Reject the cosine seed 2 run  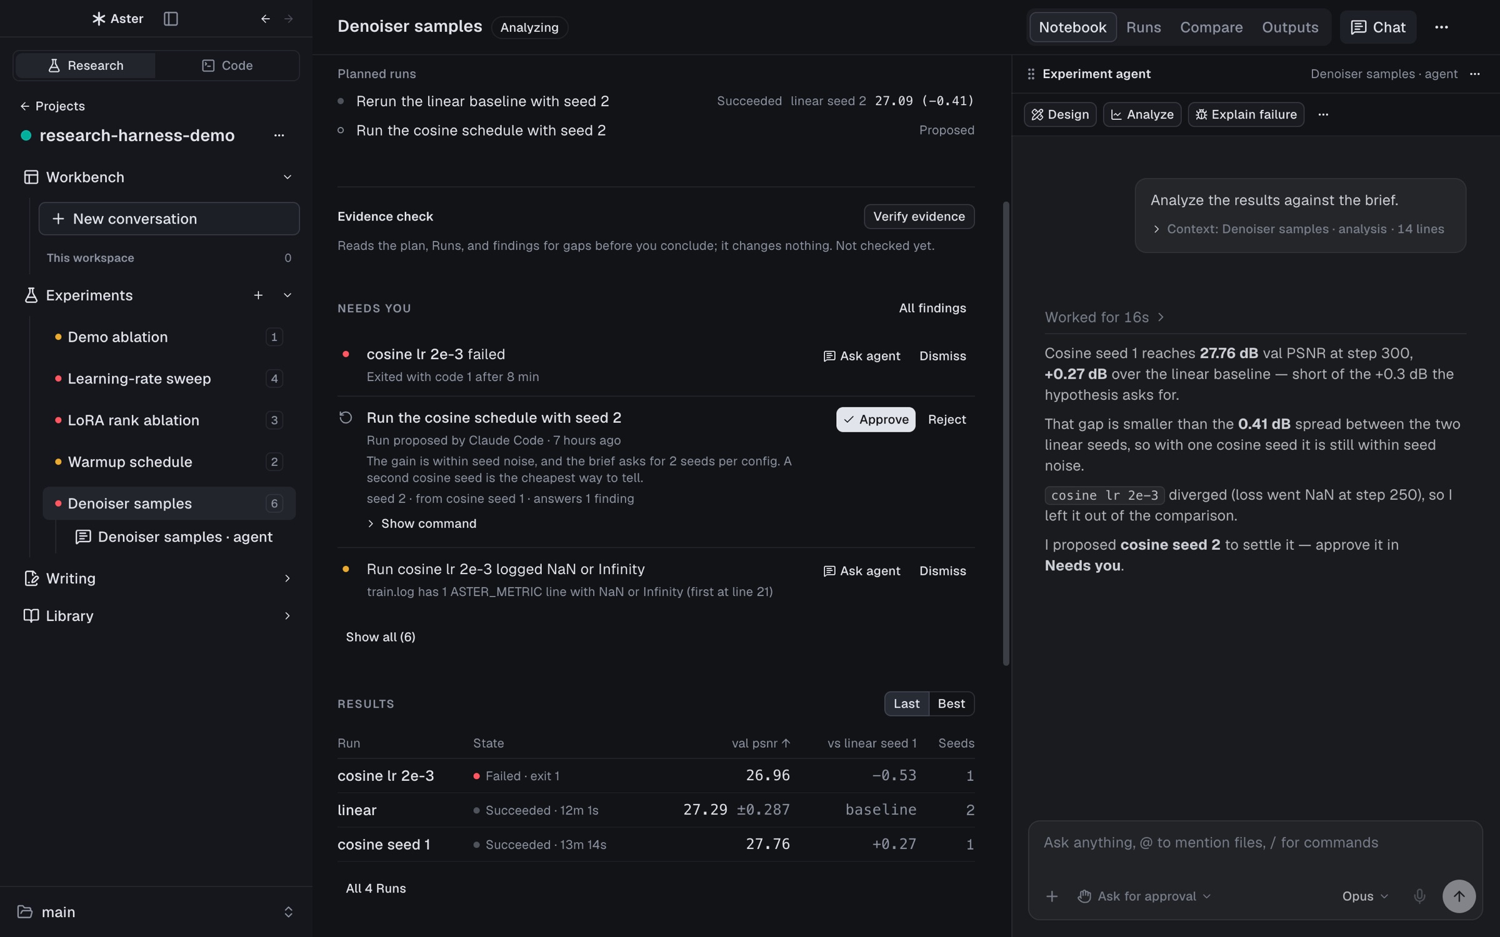pyautogui.click(x=946, y=420)
